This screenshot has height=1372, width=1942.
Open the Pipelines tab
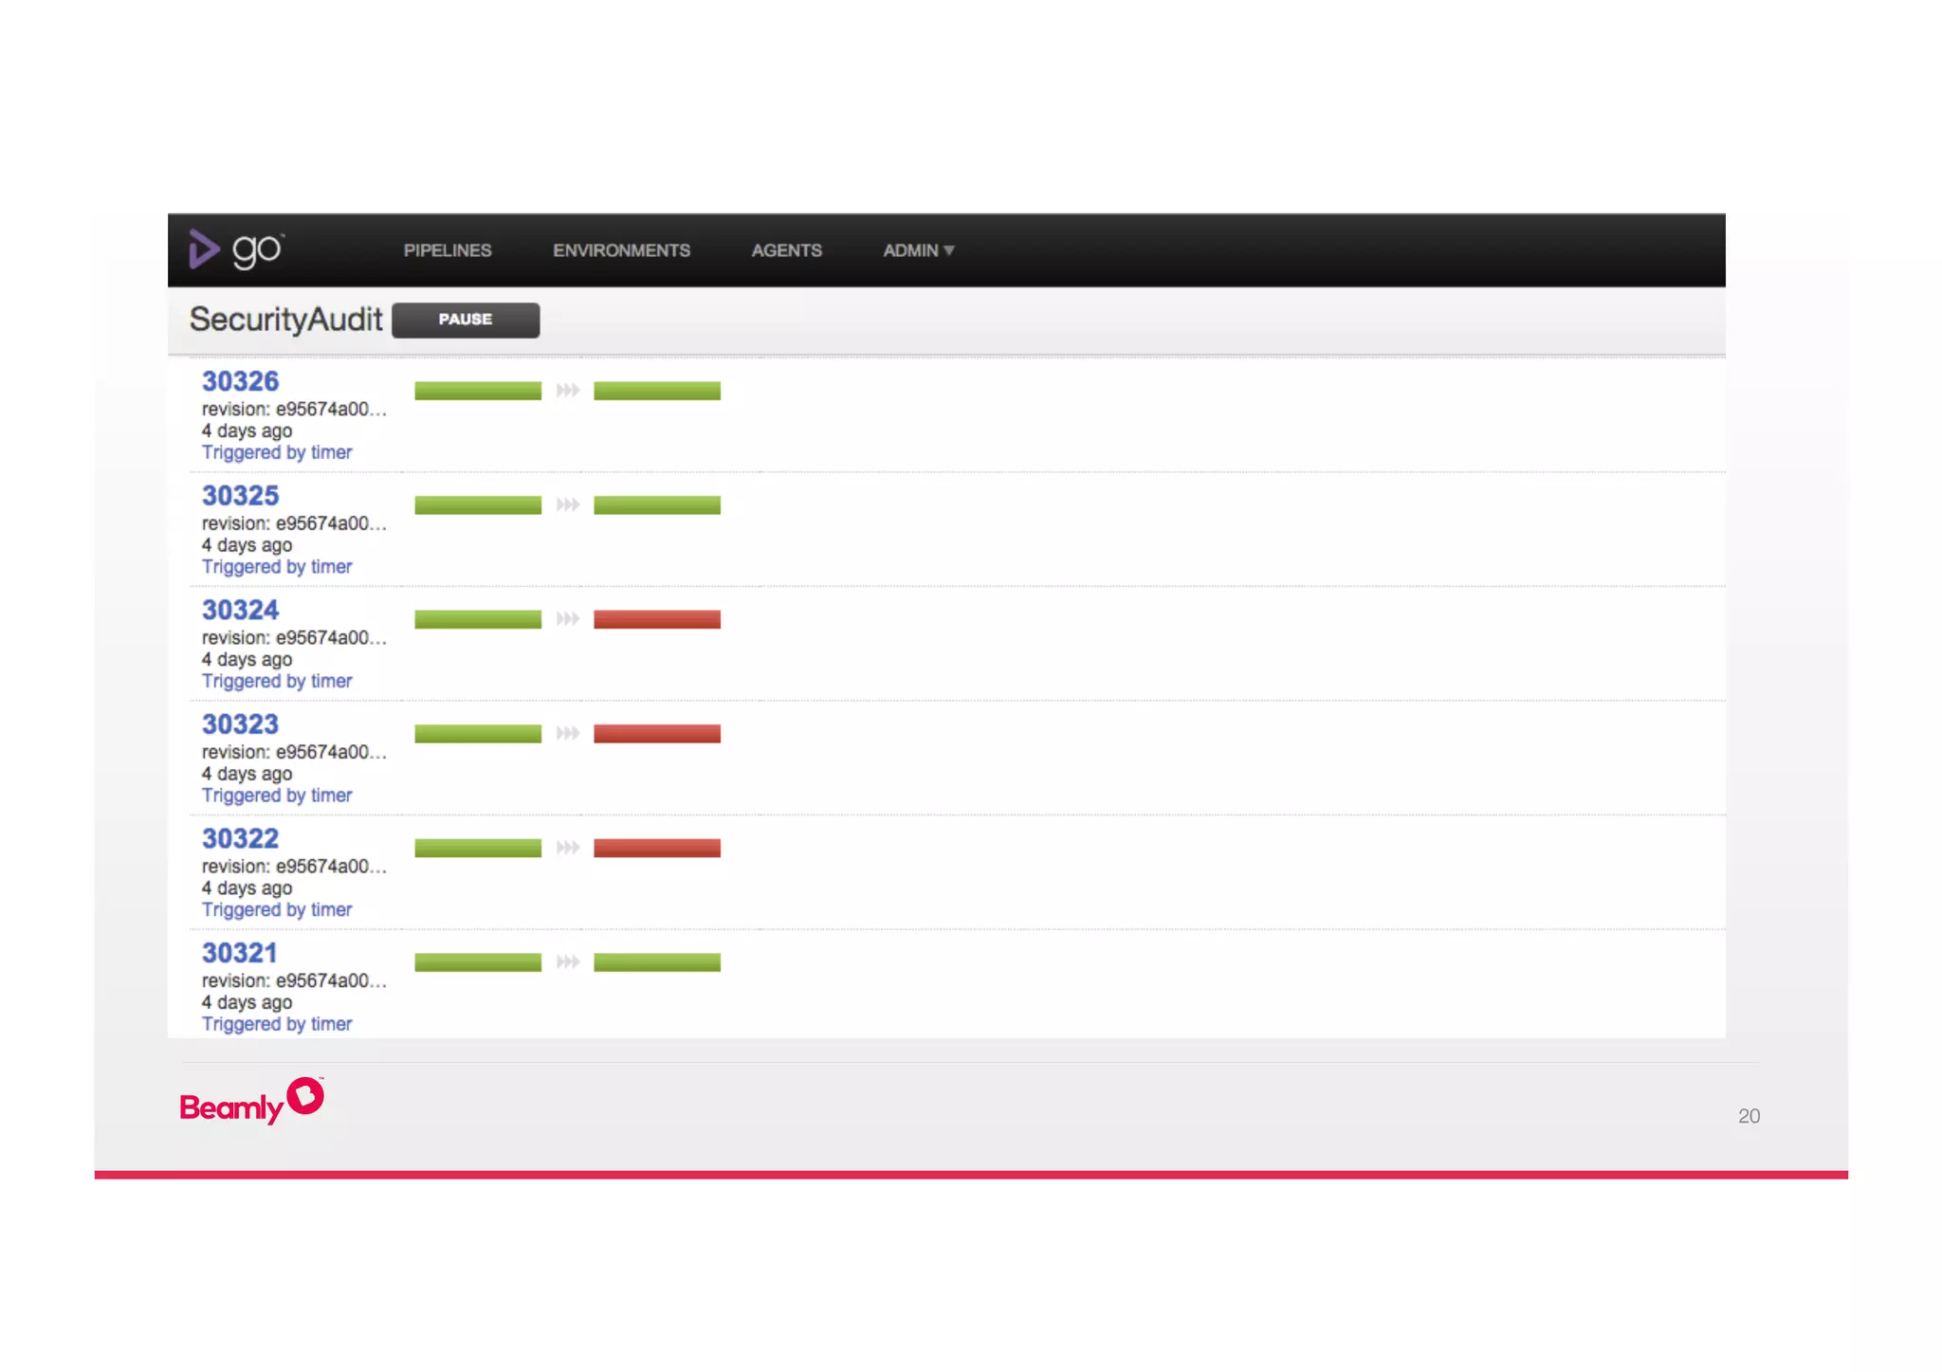(448, 250)
